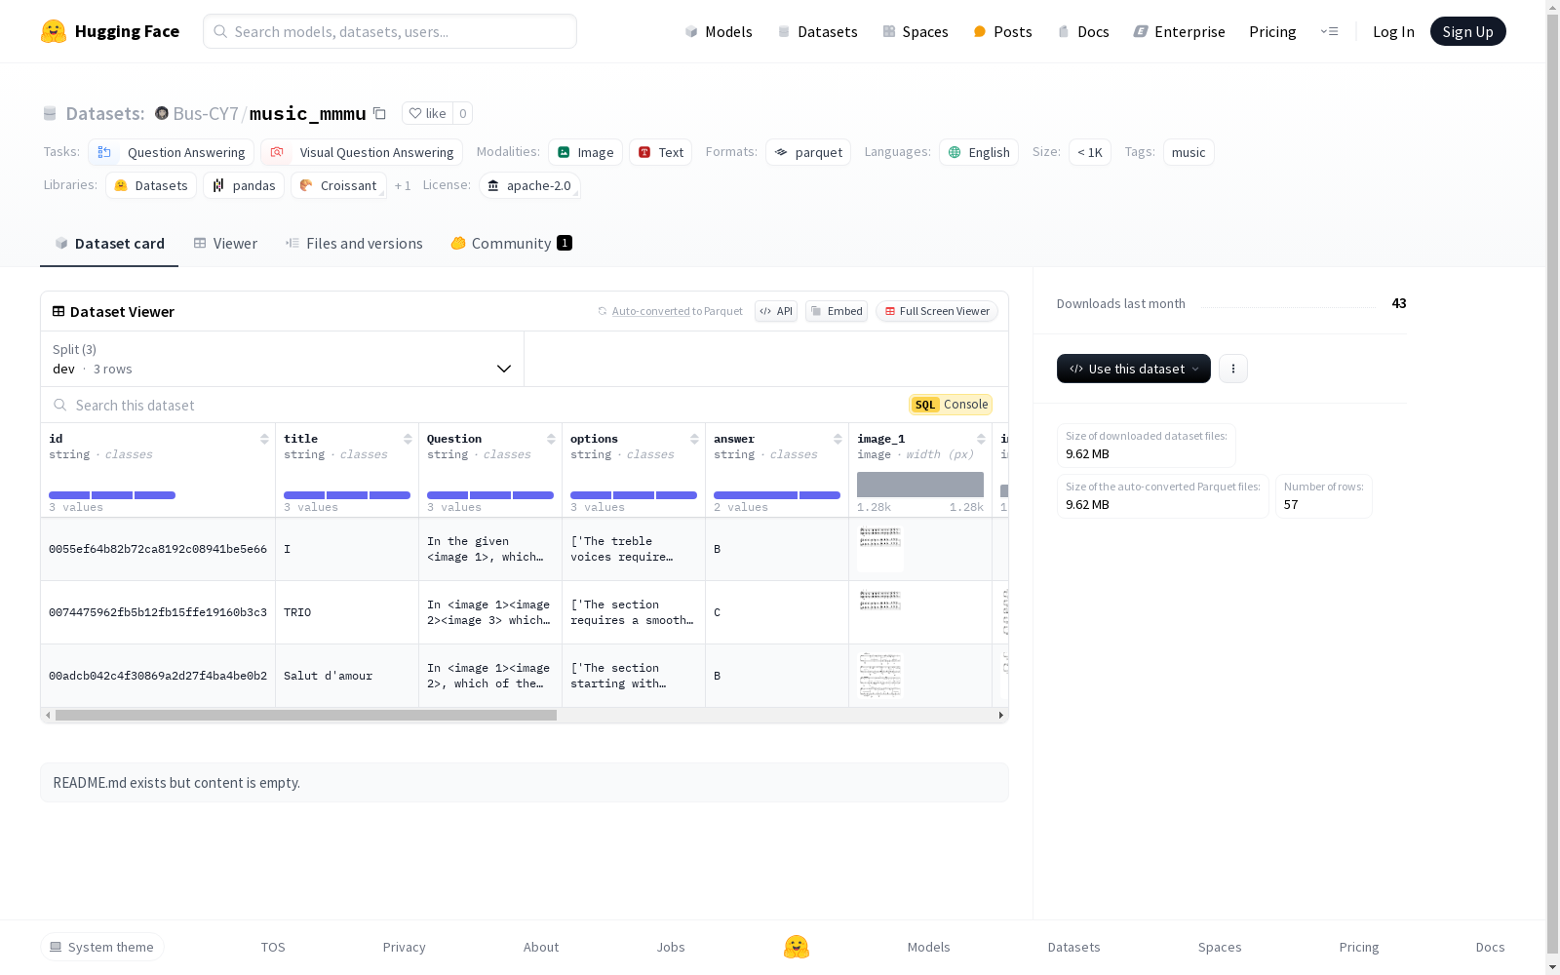This screenshot has width=1560, height=975.
Task: Open Enterprise in top navigation
Action: pyautogui.click(x=1179, y=31)
